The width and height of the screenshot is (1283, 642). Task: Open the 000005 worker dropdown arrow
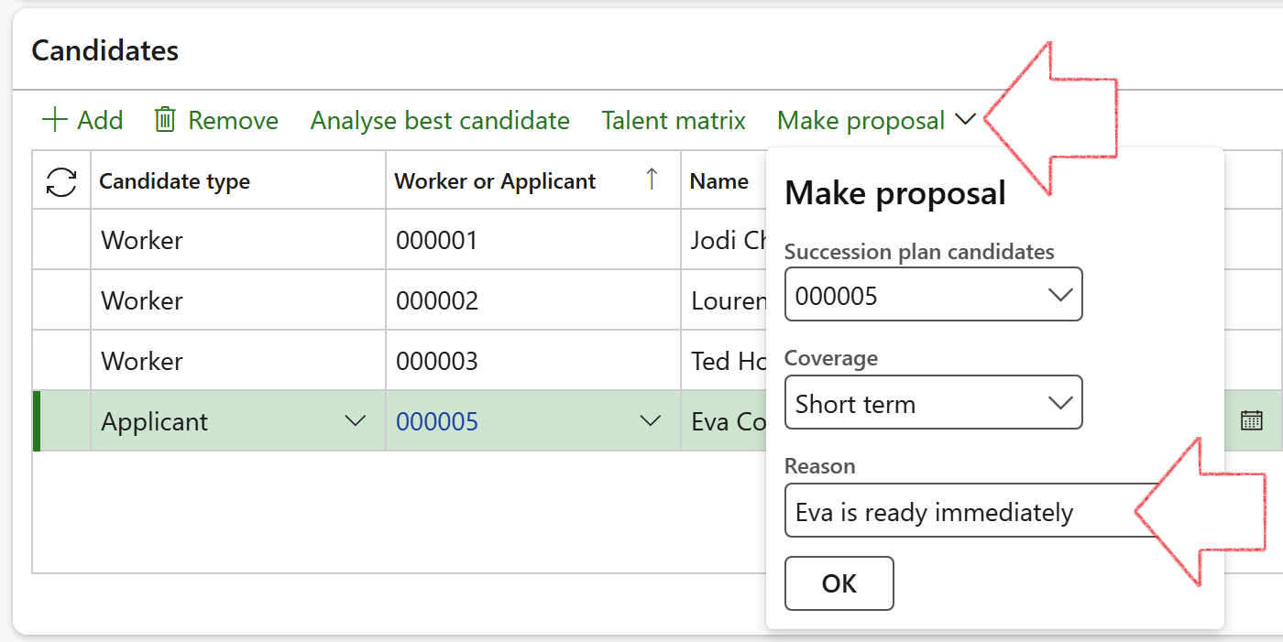click(650, 421)
